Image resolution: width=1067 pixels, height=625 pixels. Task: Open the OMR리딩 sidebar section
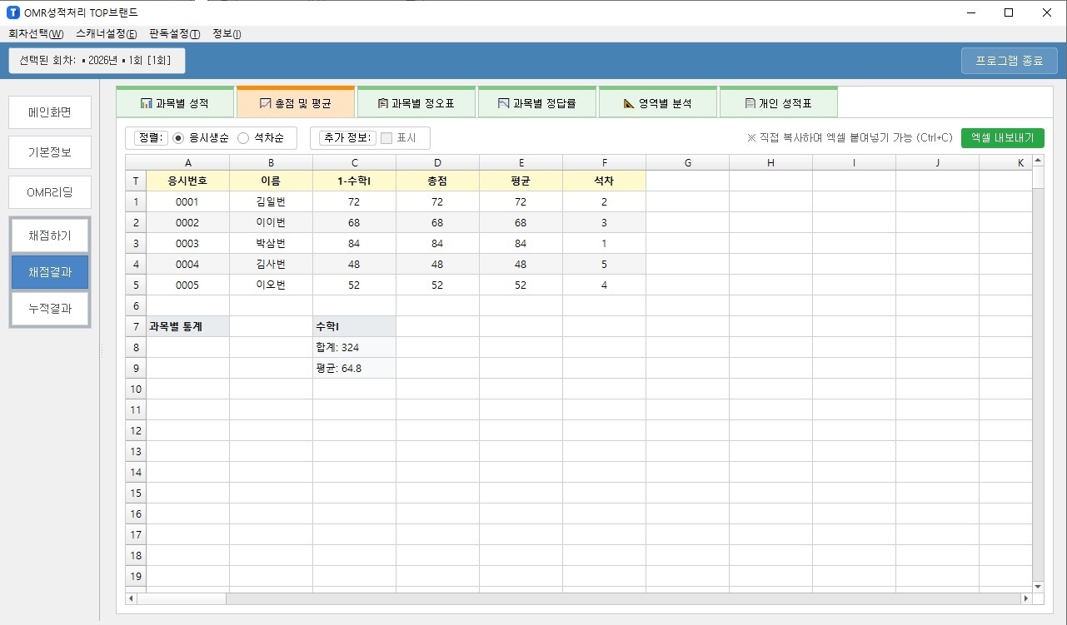(x=50, y=192)
